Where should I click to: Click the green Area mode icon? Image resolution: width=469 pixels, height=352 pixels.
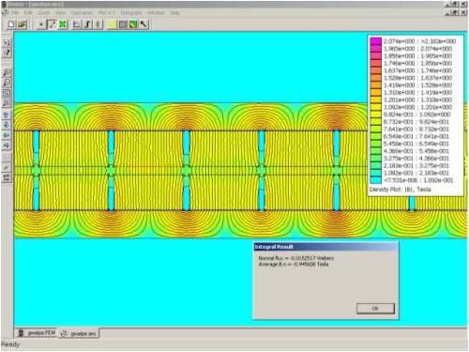tap(63, 24)
